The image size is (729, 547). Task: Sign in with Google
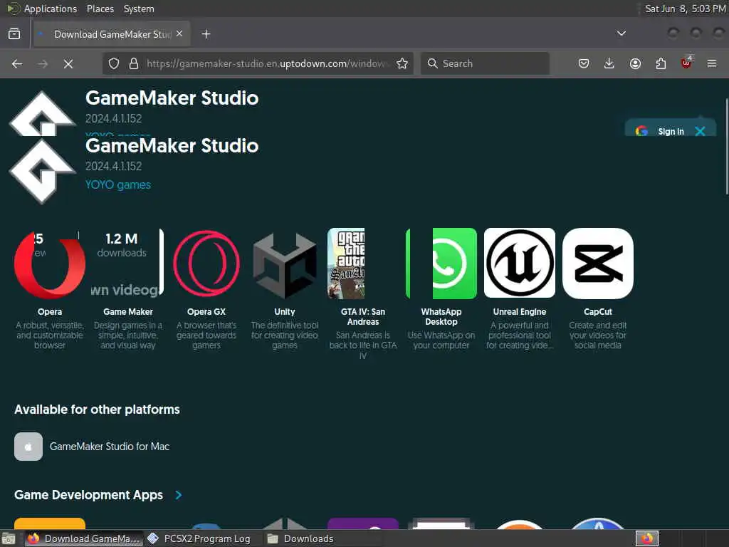[661, 132]
